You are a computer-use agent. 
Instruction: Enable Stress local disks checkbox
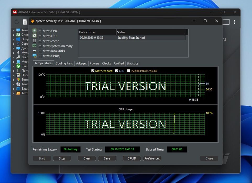pos(40,51)
